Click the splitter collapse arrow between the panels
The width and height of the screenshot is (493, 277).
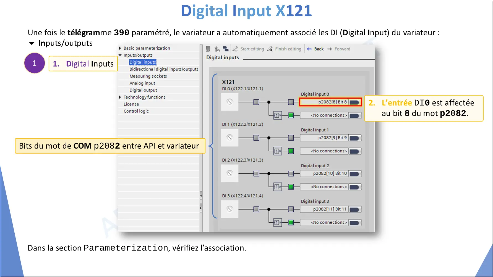201,196
